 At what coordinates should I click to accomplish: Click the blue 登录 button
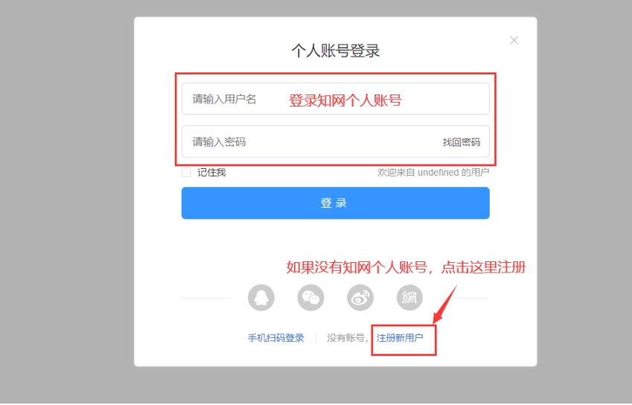[x=335, y=202]
